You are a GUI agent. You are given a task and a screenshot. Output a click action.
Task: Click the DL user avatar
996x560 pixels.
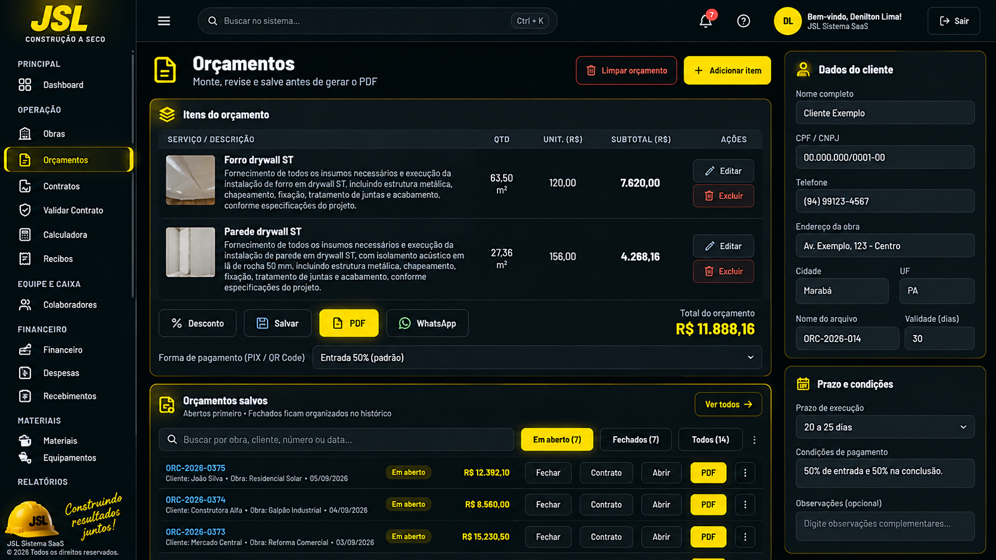[788, 21]
